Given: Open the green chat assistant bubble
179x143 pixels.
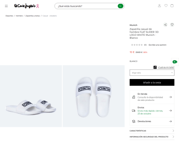Looking at the screenshot, I should [x=175, y=62].
